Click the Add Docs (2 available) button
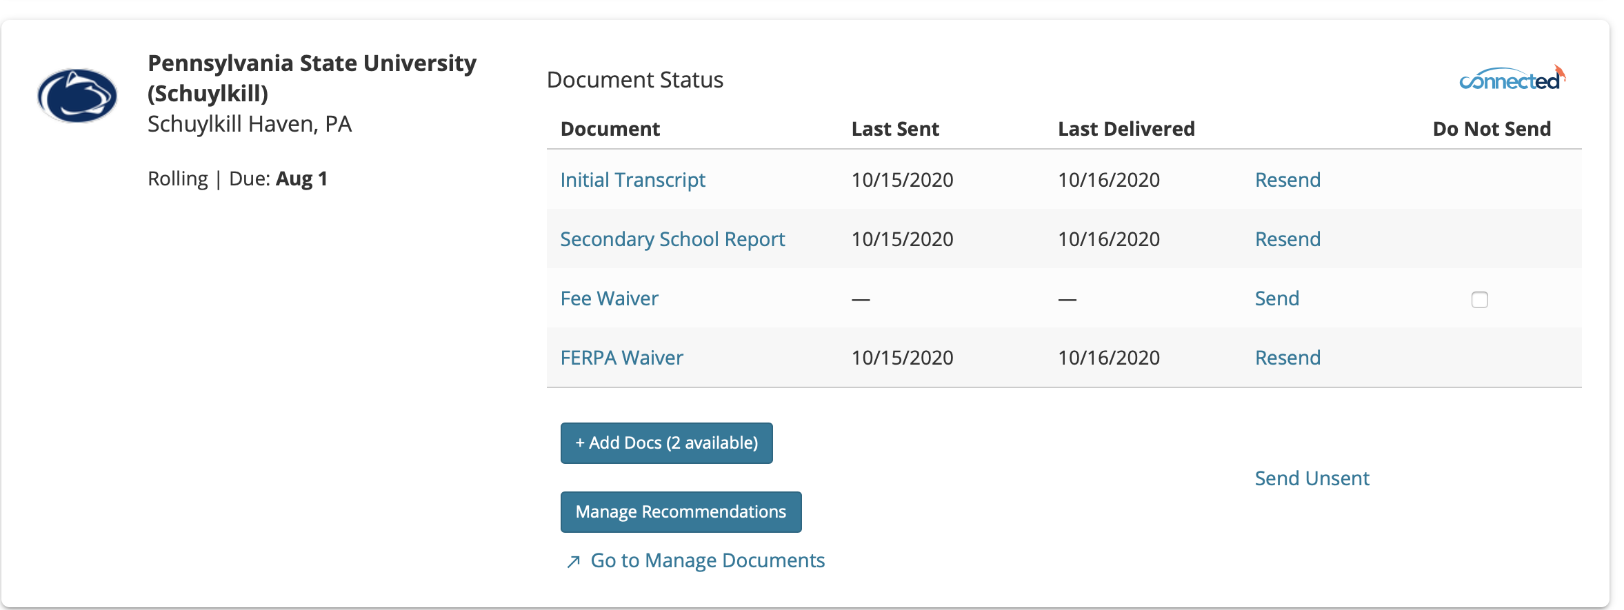Viewport: 1624px width, 610px height. 666,443
